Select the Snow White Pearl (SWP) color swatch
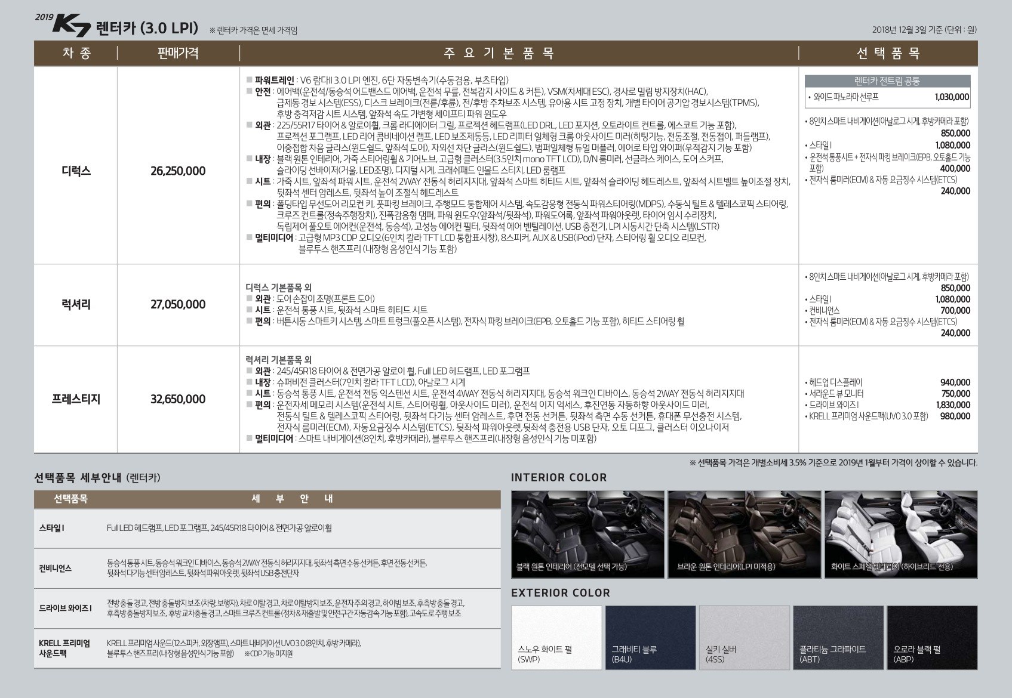Screen dimensions: 1012x698 pyautogui.click(x=556, y=637)
